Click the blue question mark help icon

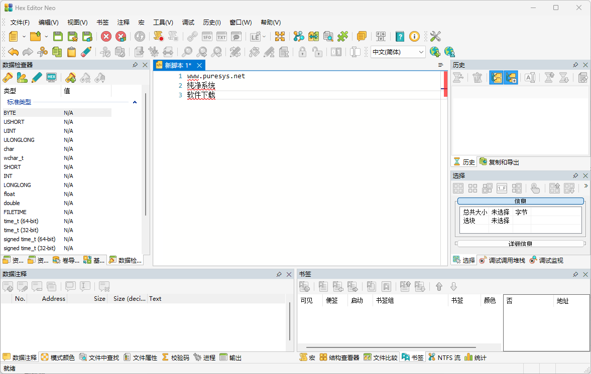[x=399, y=36]
